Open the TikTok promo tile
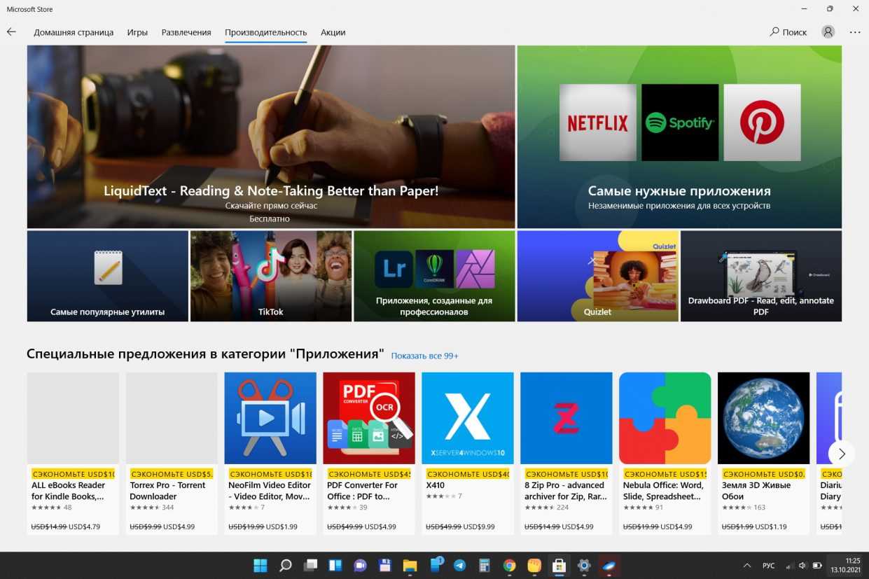This screenshot has height=579, width=869. (x=271, y=276)
